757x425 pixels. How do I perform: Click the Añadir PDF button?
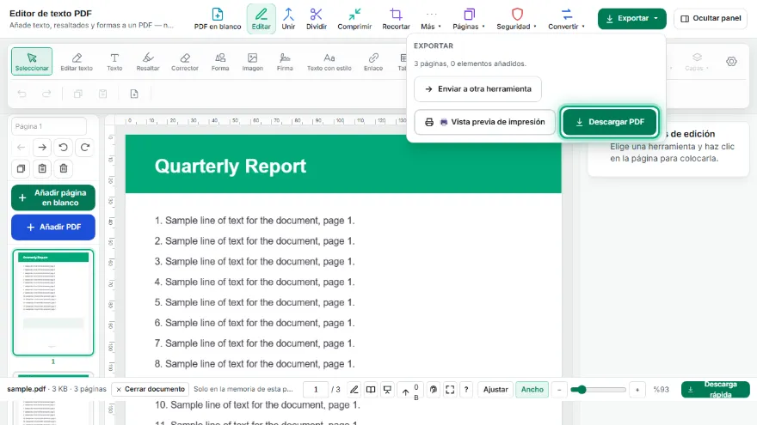53,227
